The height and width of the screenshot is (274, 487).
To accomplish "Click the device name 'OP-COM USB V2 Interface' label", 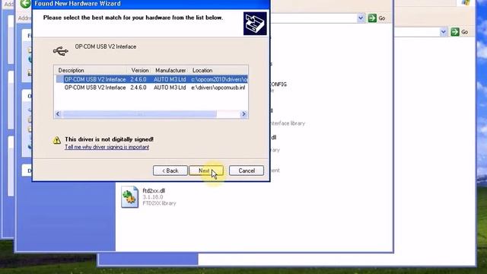I will [106, 46].
